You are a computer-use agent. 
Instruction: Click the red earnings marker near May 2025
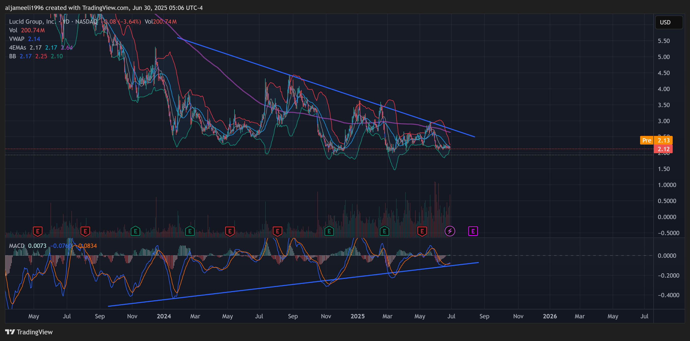pos(422,231)
